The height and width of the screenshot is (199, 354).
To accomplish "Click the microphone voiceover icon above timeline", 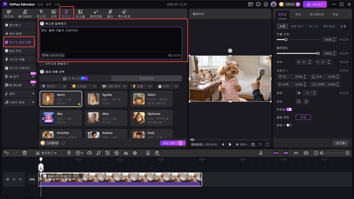I will coord(261,153).
